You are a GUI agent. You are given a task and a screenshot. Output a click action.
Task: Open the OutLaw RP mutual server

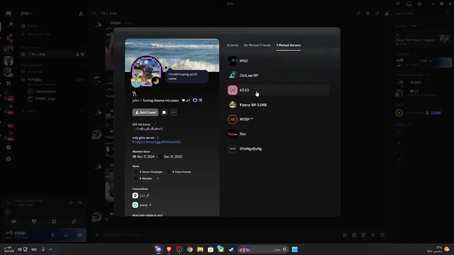(x=278, y=75)
